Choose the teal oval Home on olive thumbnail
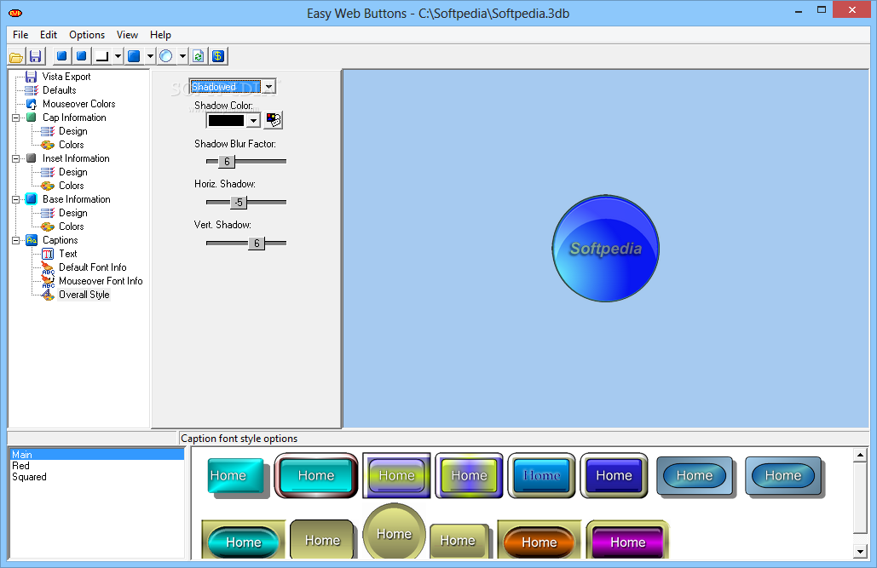877x568 pixels. (x=243, y=540)
